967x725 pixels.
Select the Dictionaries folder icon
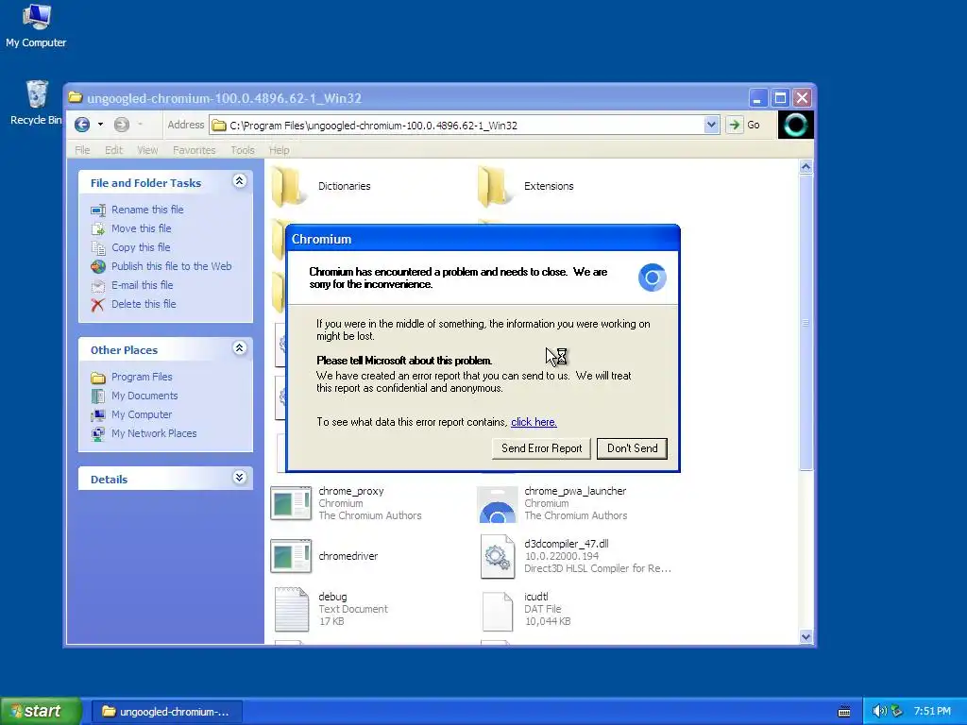[289, 186]
